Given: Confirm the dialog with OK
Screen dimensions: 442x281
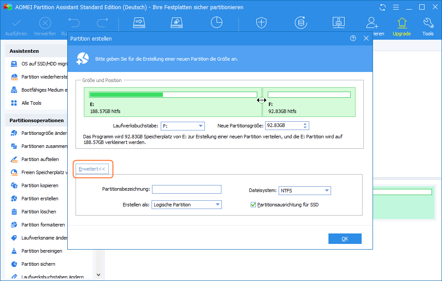Looking at the screenshot, I should [345, 239].
